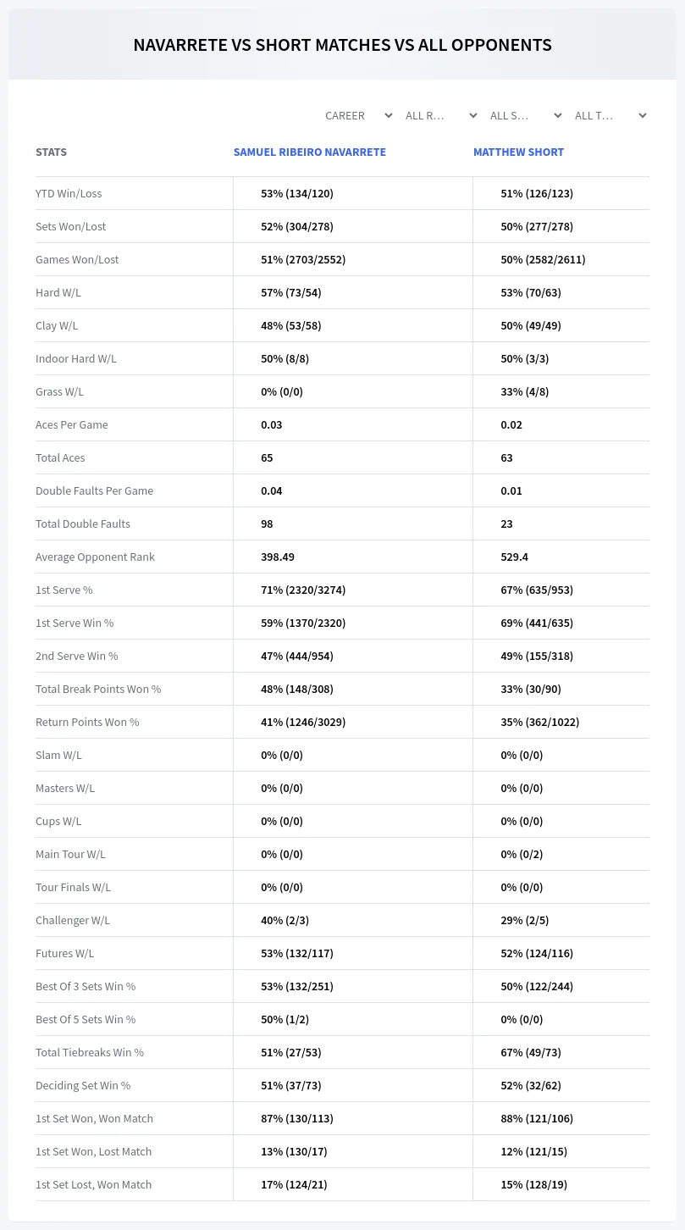685x1230 pixels.
Task: Click Short's 1st Serve Win % value
Action: point(537,623)
